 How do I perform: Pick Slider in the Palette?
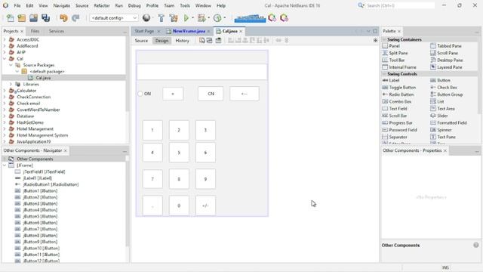tap(439, 116)
